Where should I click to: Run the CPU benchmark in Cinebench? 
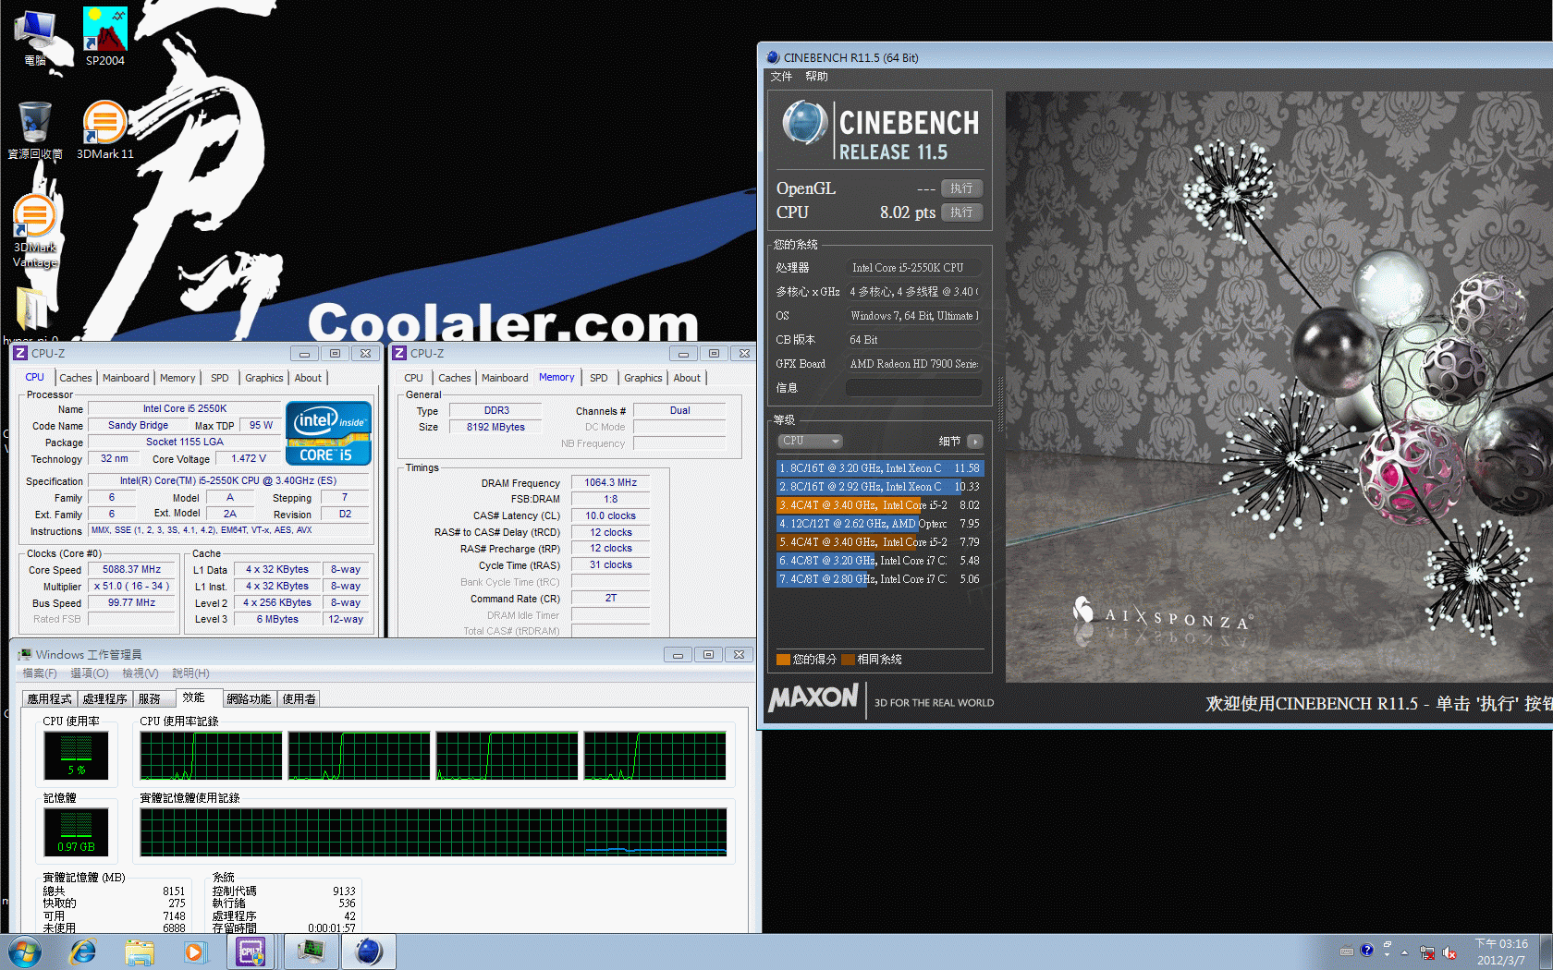[x=961, y=212]
